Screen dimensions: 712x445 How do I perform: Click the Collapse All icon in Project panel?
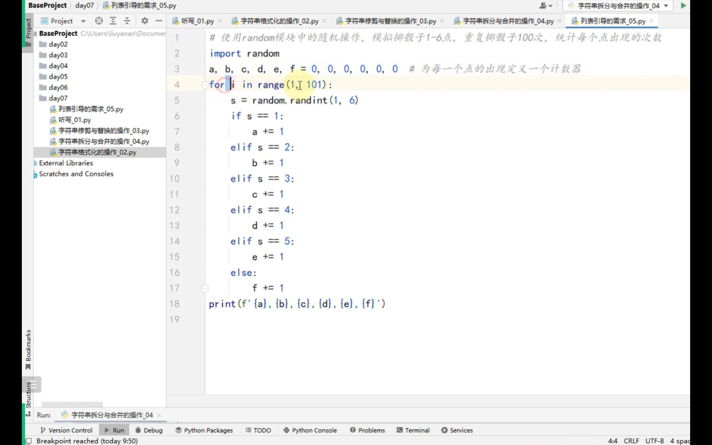127,21
